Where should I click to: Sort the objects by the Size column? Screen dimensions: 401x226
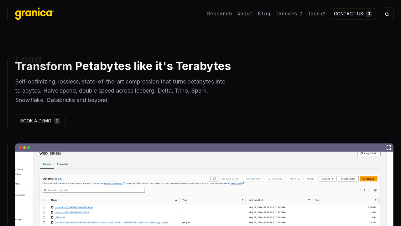pos(376,200)
